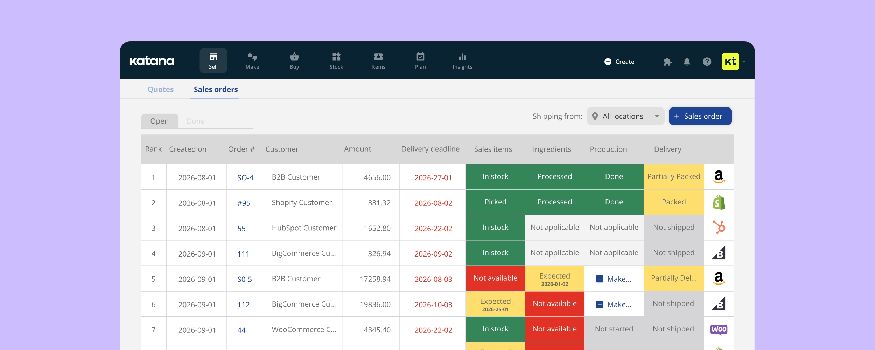Viewport: 875px width, 350px height.
Task: Show Open sales orders
Action: [x=160, y=121]
